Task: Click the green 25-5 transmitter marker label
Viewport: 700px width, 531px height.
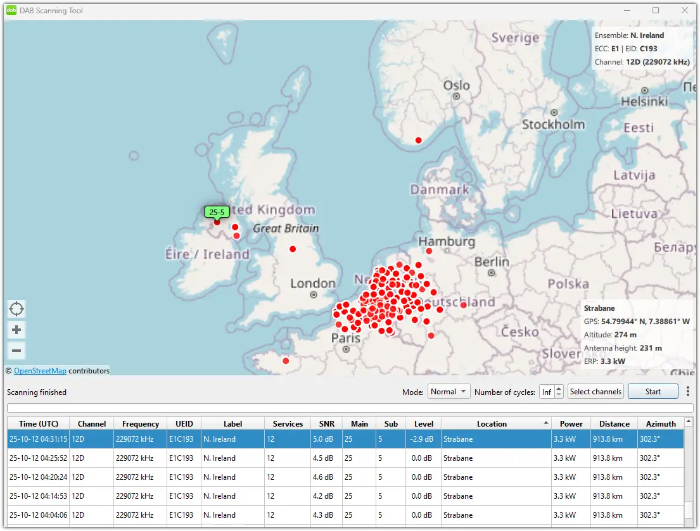Action: (217, 212)
